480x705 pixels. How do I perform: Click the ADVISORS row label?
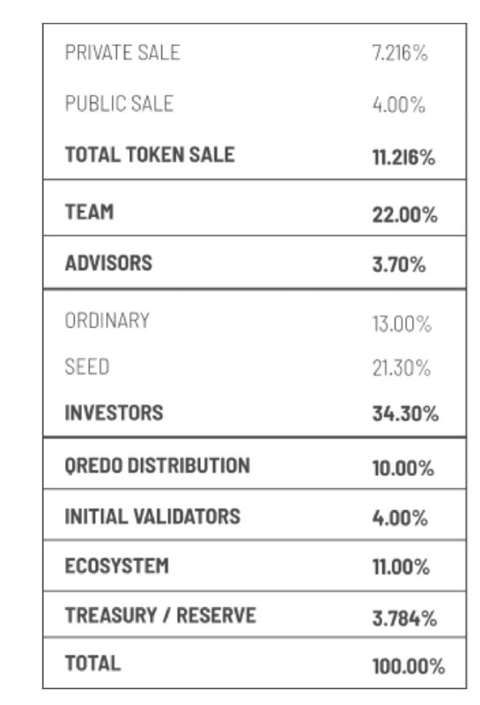108,263
